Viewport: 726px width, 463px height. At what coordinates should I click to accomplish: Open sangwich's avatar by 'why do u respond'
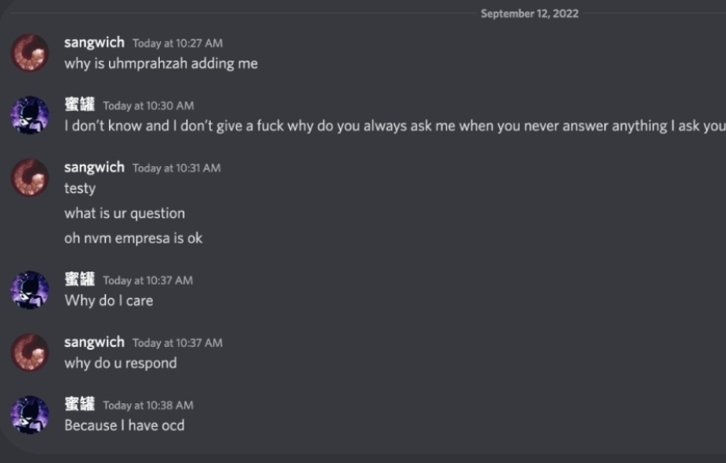tap(29, 352)
